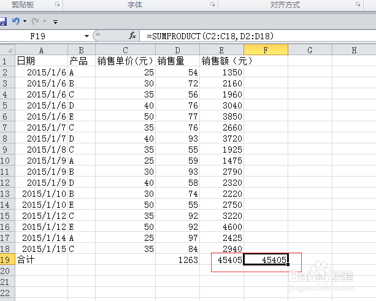Click sales amount cell 2660

click(x=222, y=128)
